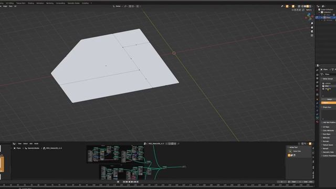Play the animation forward

tap(132, 182)
